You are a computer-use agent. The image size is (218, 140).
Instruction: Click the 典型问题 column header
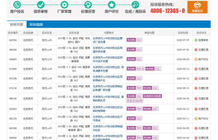149,33
